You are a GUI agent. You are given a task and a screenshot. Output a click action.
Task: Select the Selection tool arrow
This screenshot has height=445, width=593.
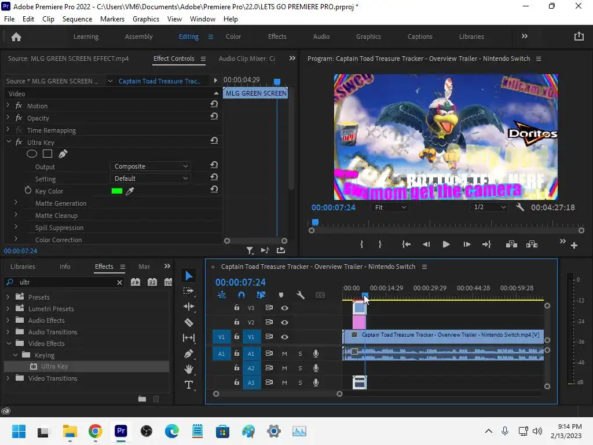(189, 276)
